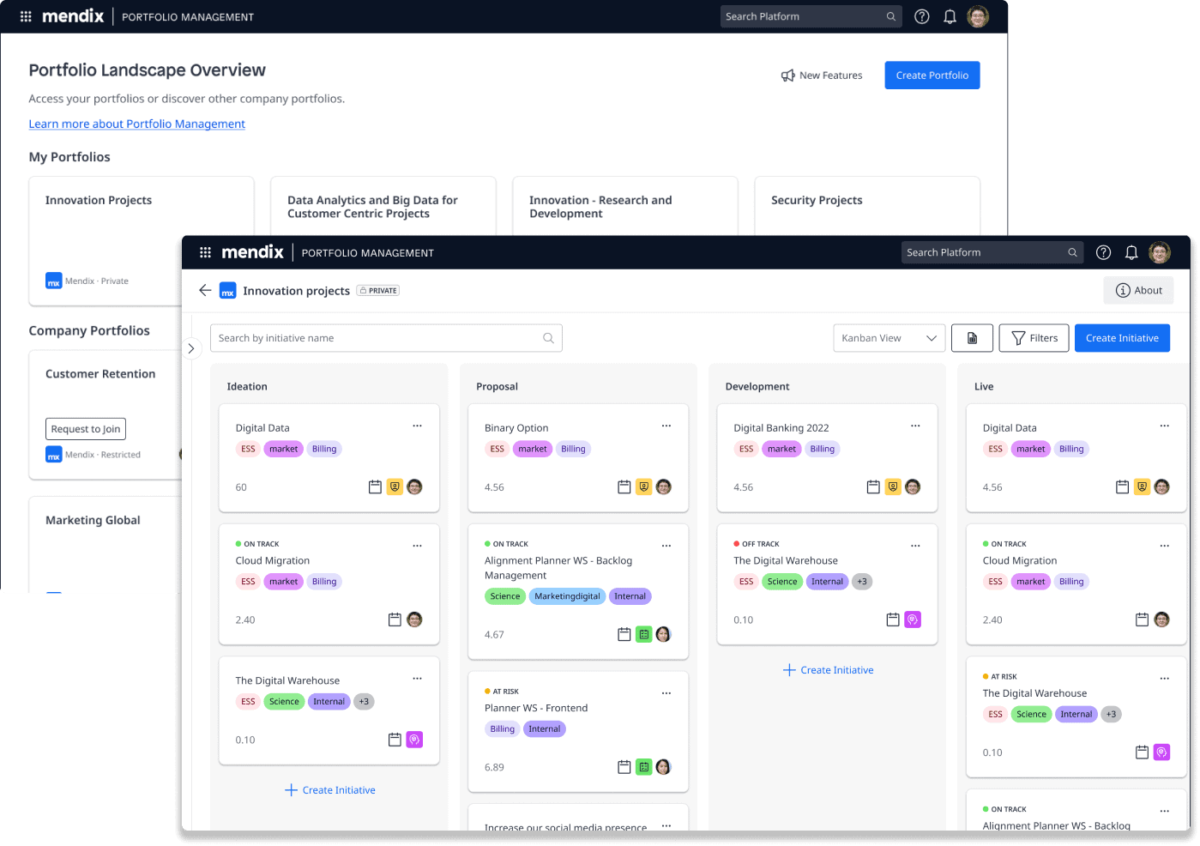The width and height of the screenshot is (1200, 846).
Task: Click back arrow beside Innovation projects
Action: (x=205, y=290)
